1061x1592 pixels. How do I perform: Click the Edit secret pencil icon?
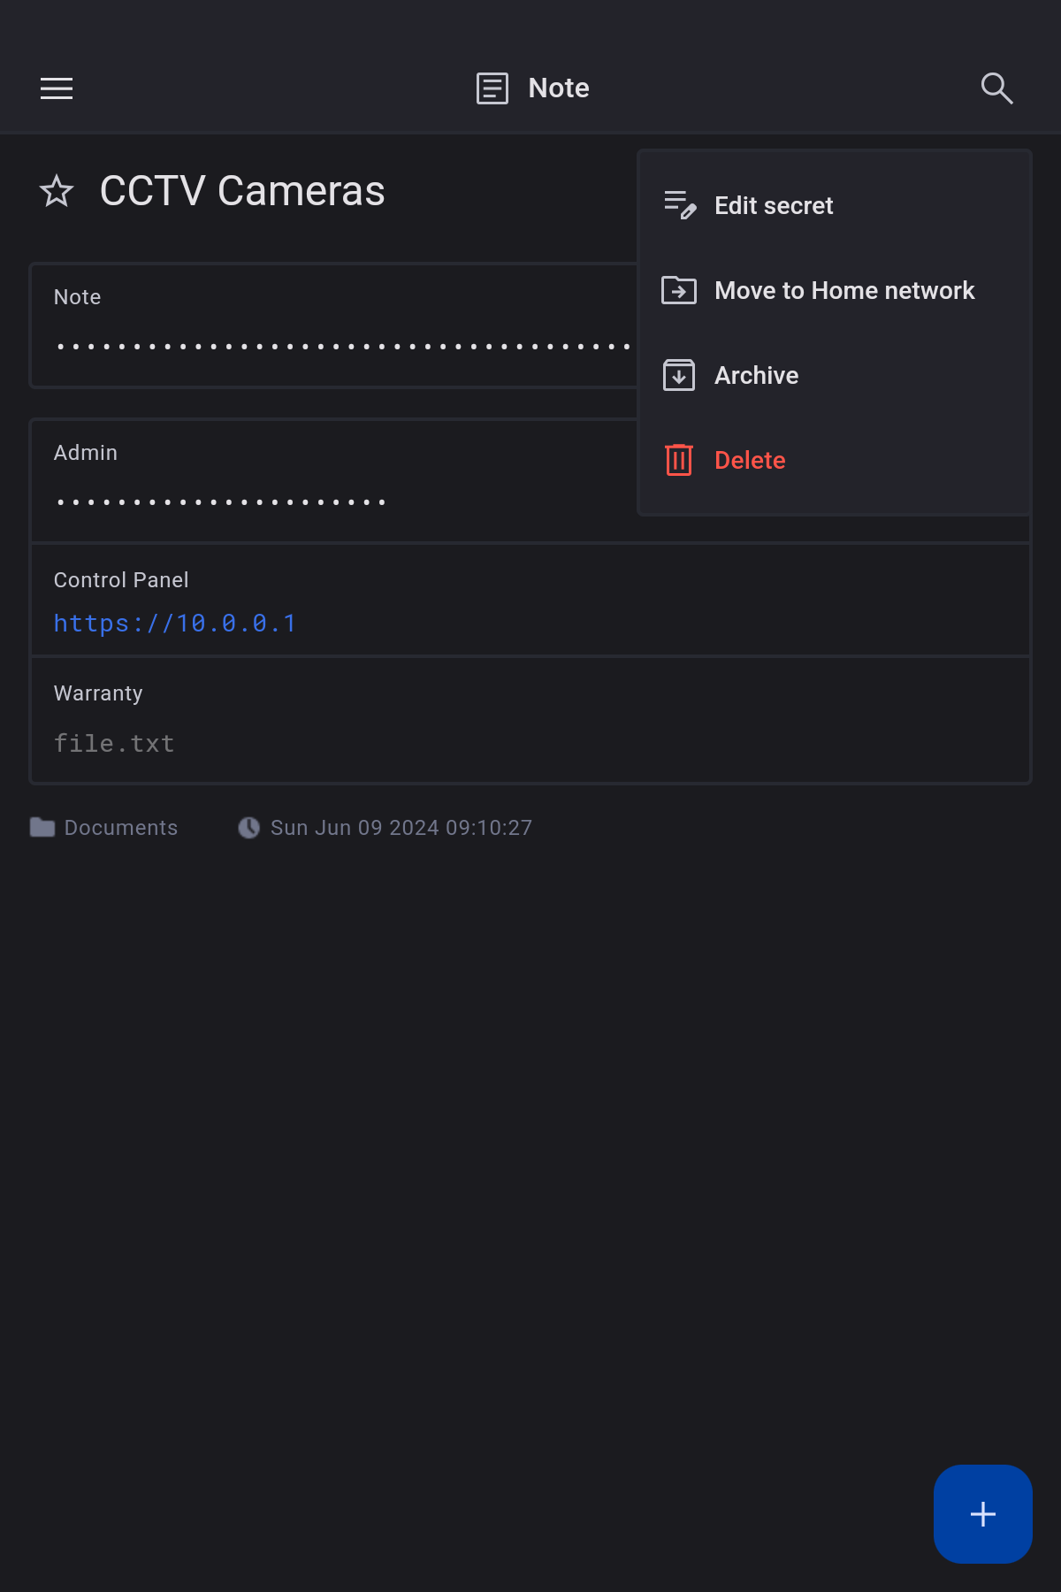(x=679, y=205)
